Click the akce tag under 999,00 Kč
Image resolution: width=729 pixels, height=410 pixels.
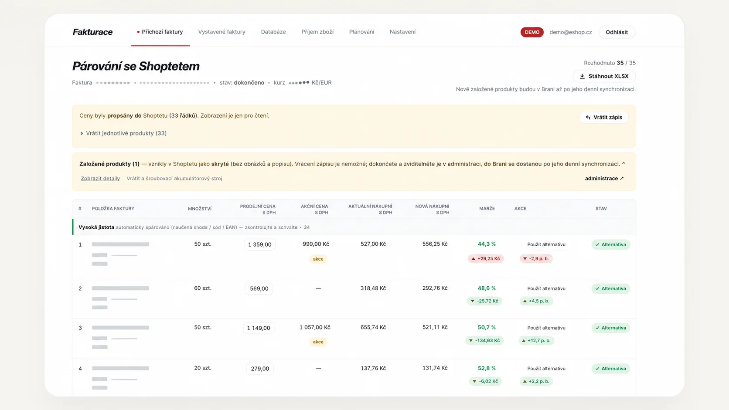(x=318, y=259)
